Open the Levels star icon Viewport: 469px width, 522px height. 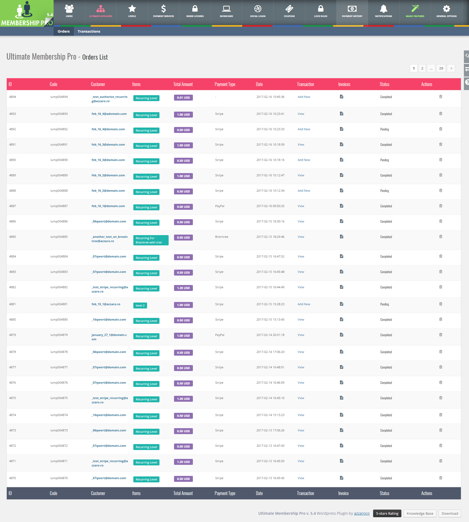(x=132, y=9)
